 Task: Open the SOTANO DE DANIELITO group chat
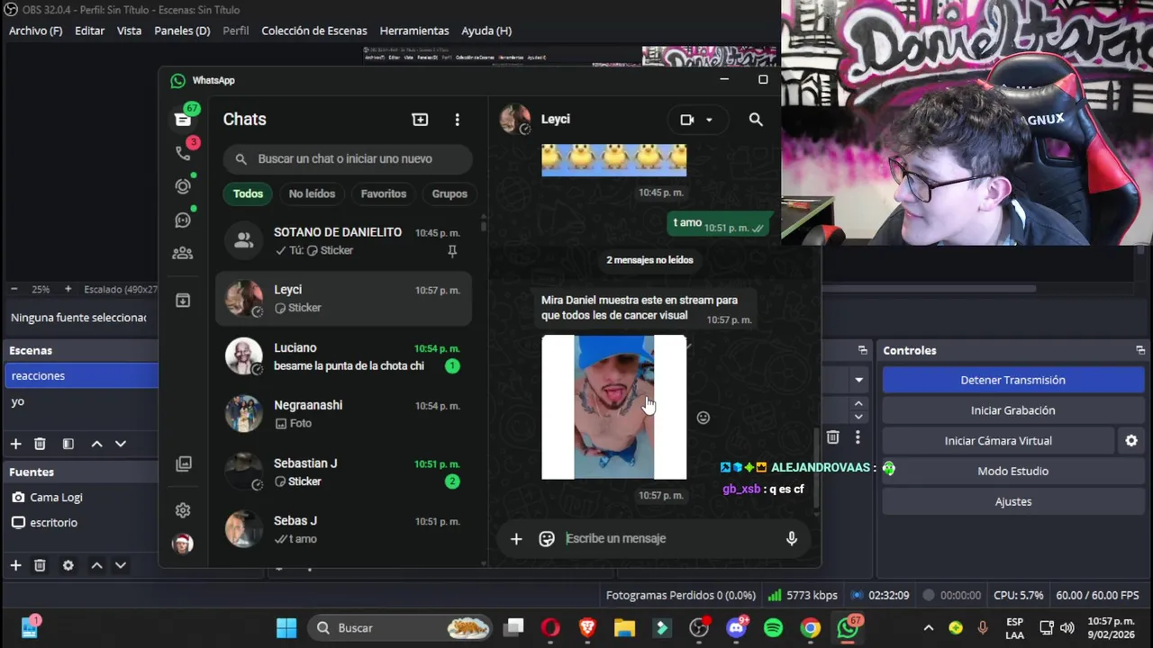(x=343, y=241)
